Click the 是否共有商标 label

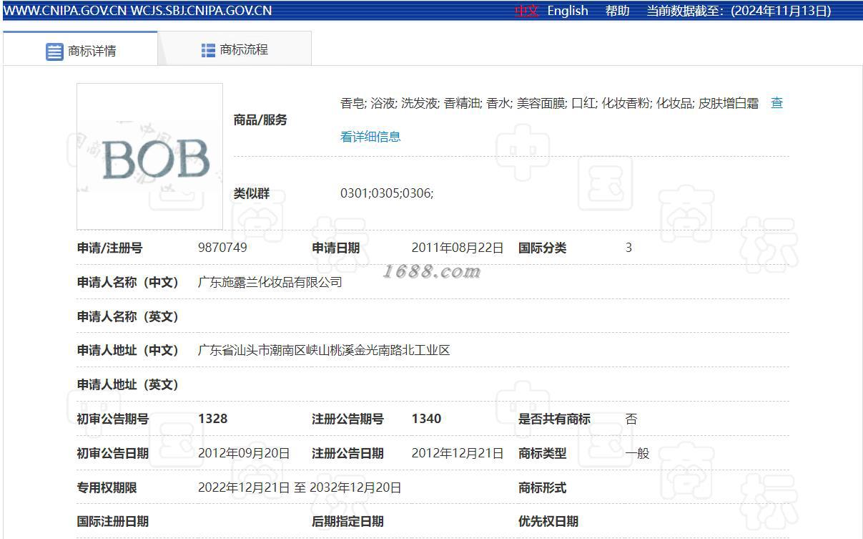point(554,419)
